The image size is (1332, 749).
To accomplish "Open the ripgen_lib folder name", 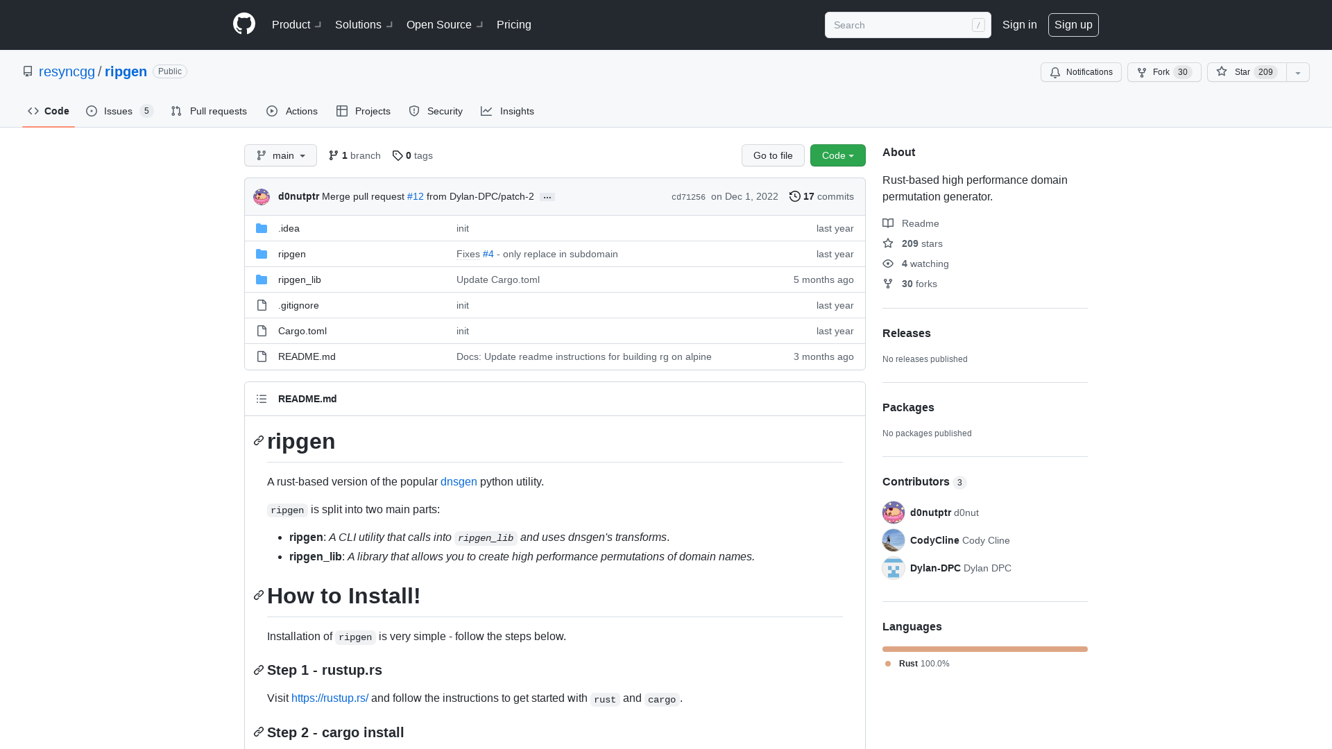I will point(300,279).
